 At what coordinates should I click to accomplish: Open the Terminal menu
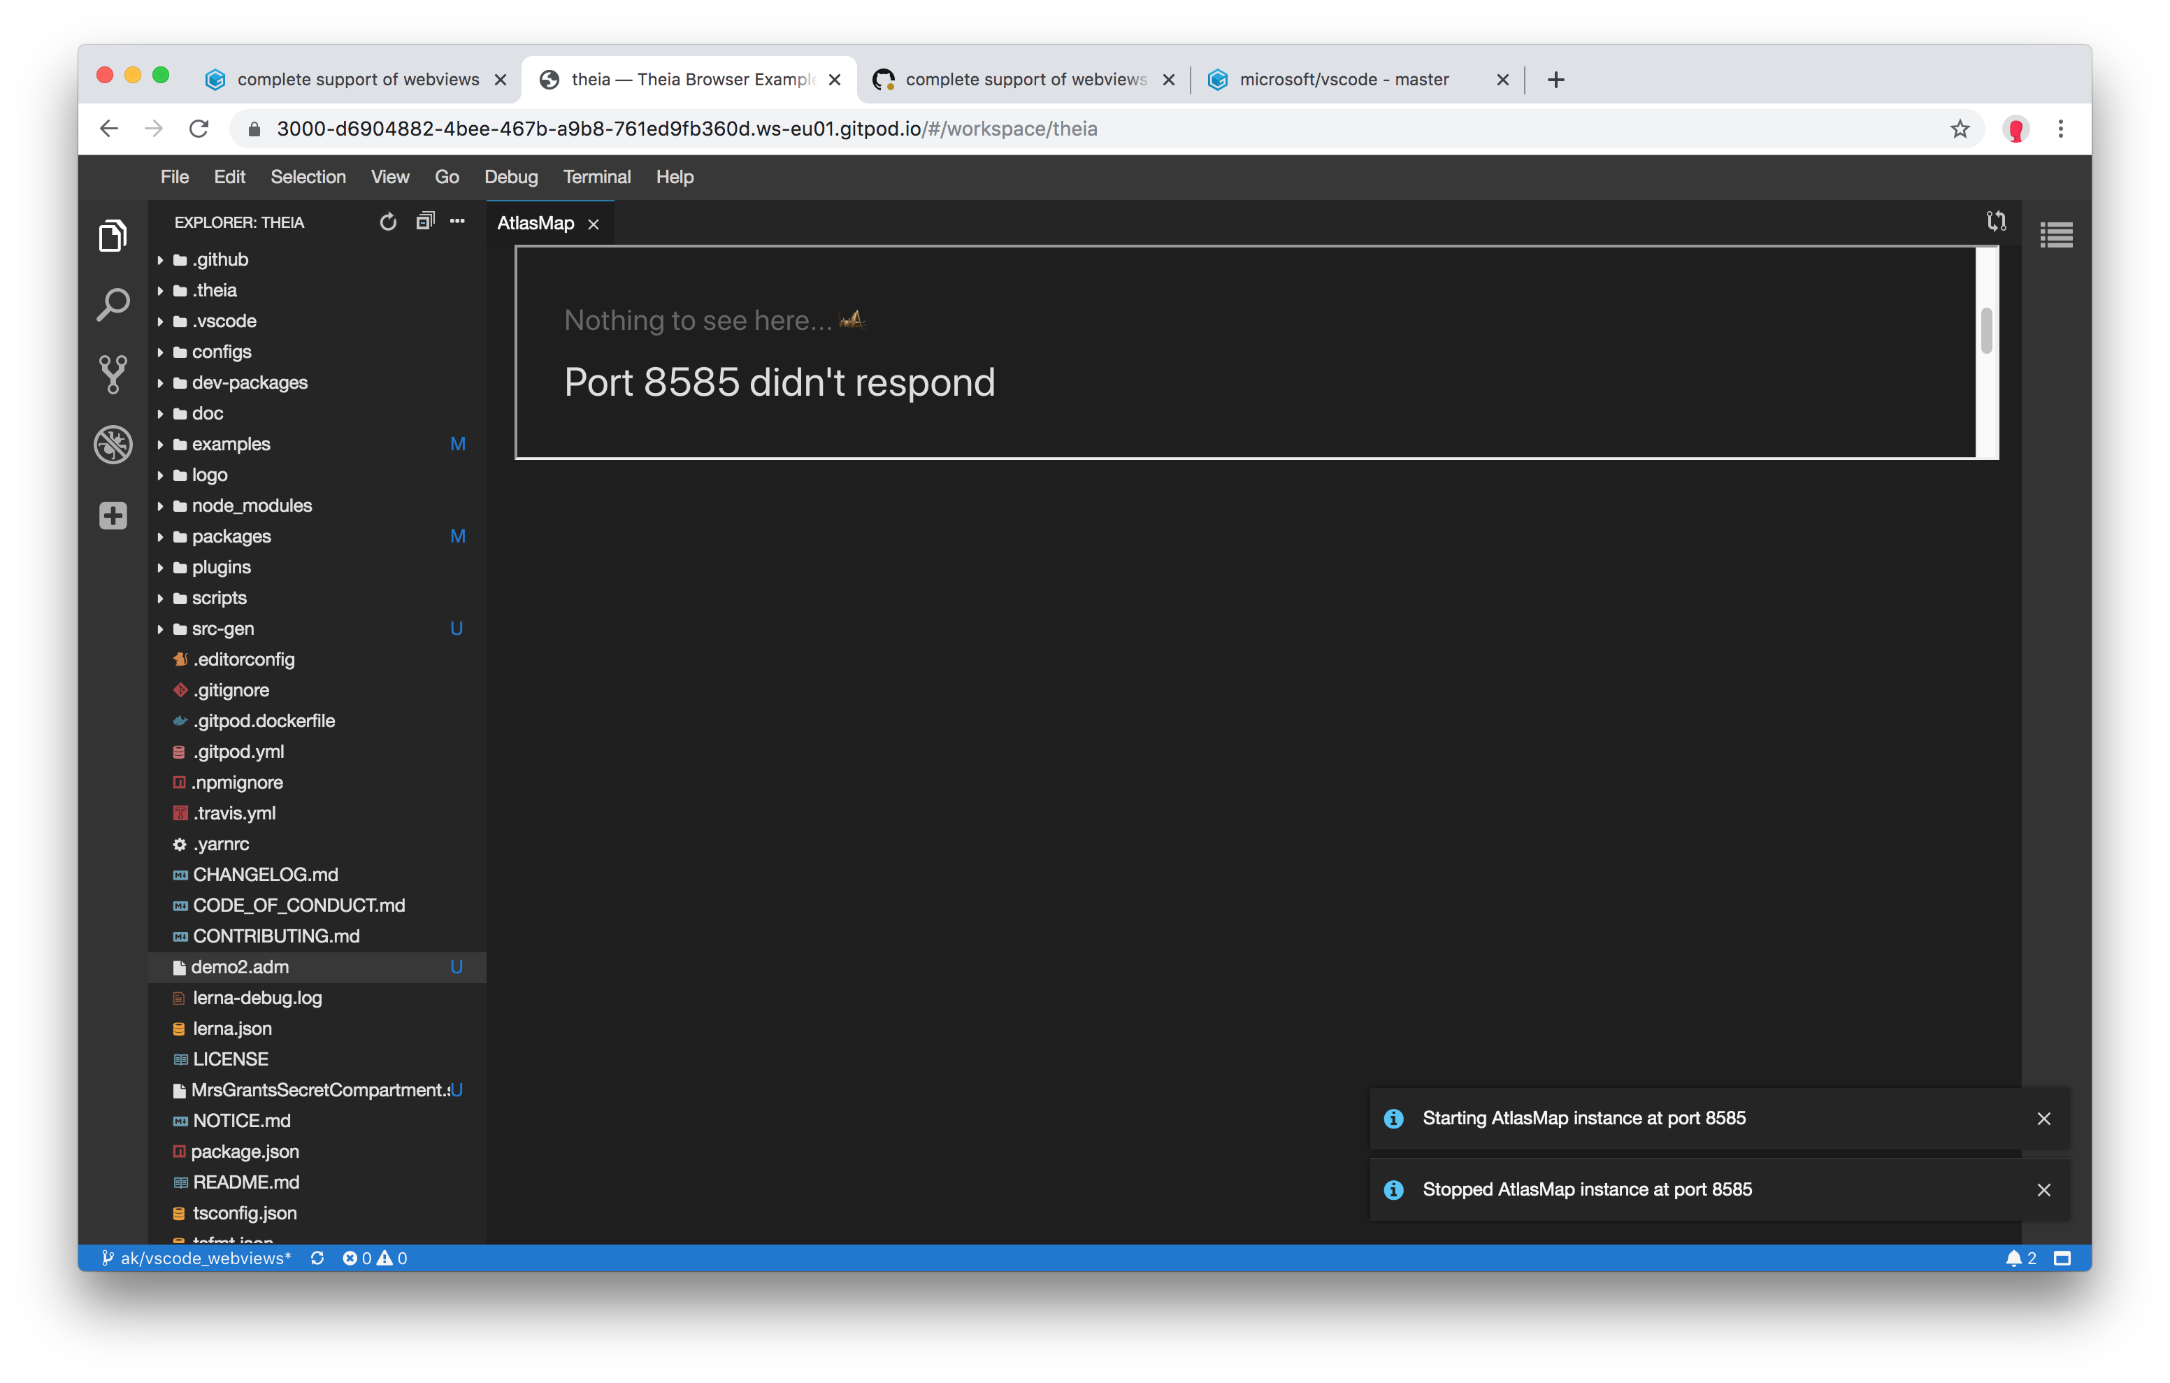(596, 177)
